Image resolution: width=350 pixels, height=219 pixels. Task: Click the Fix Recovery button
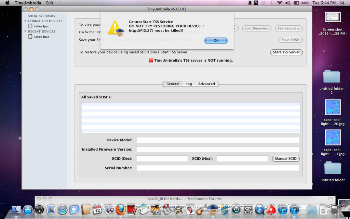pos(288,28)
